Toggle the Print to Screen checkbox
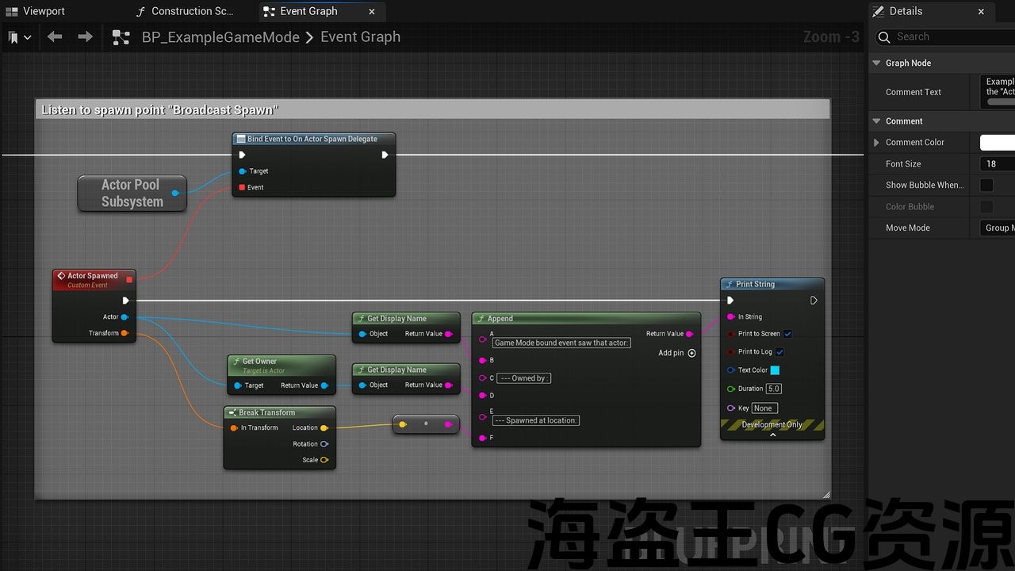This screenshot has width=1015, height=571. (787, 334)
